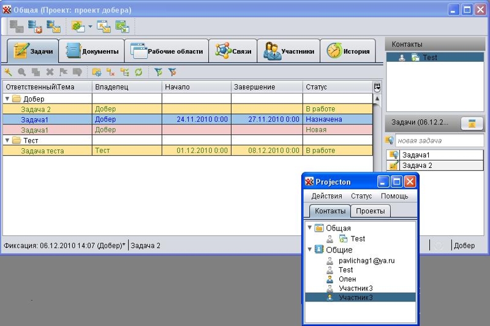The width and height of the screenshot is (490, 326).
Task: Click the lightbulb icon of Задача1 in side panel
Action: [394, 154]
